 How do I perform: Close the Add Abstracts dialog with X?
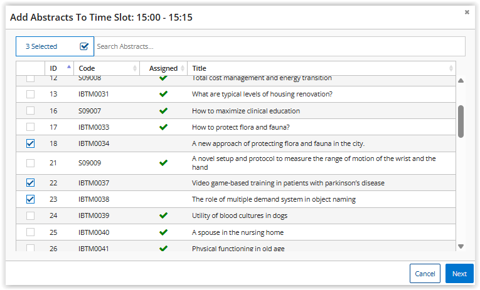[x=467, y=12]
